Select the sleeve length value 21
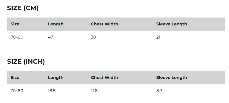The width and height of the screenshot is (229, 103). pyautogui.click(x=158, y=37)
